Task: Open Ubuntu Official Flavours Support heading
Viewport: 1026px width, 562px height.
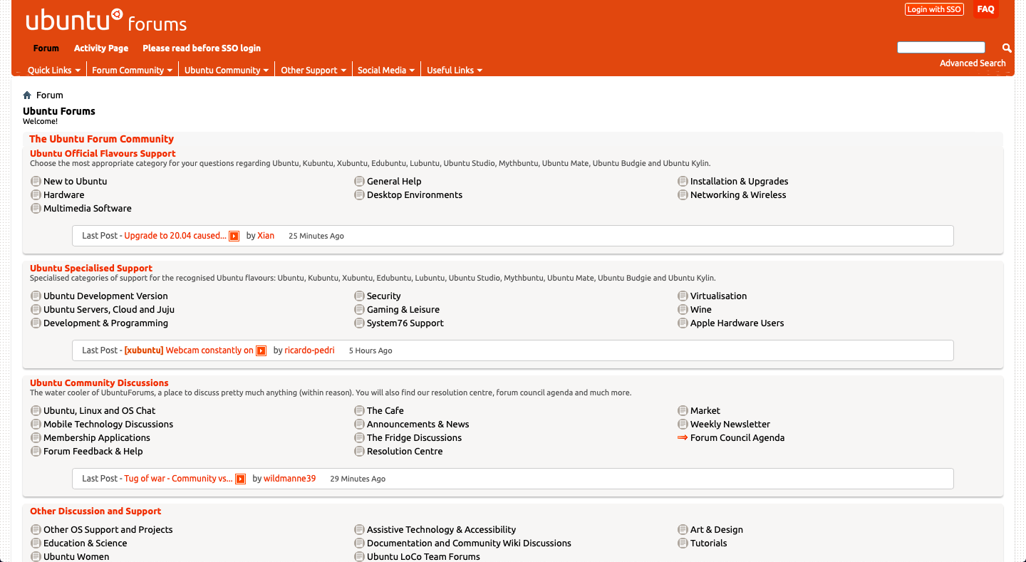Action: (103, 154)
